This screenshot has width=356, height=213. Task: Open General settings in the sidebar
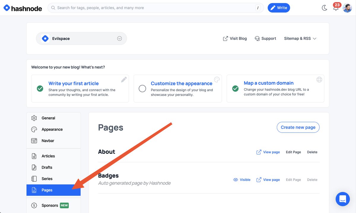[53, 118]
